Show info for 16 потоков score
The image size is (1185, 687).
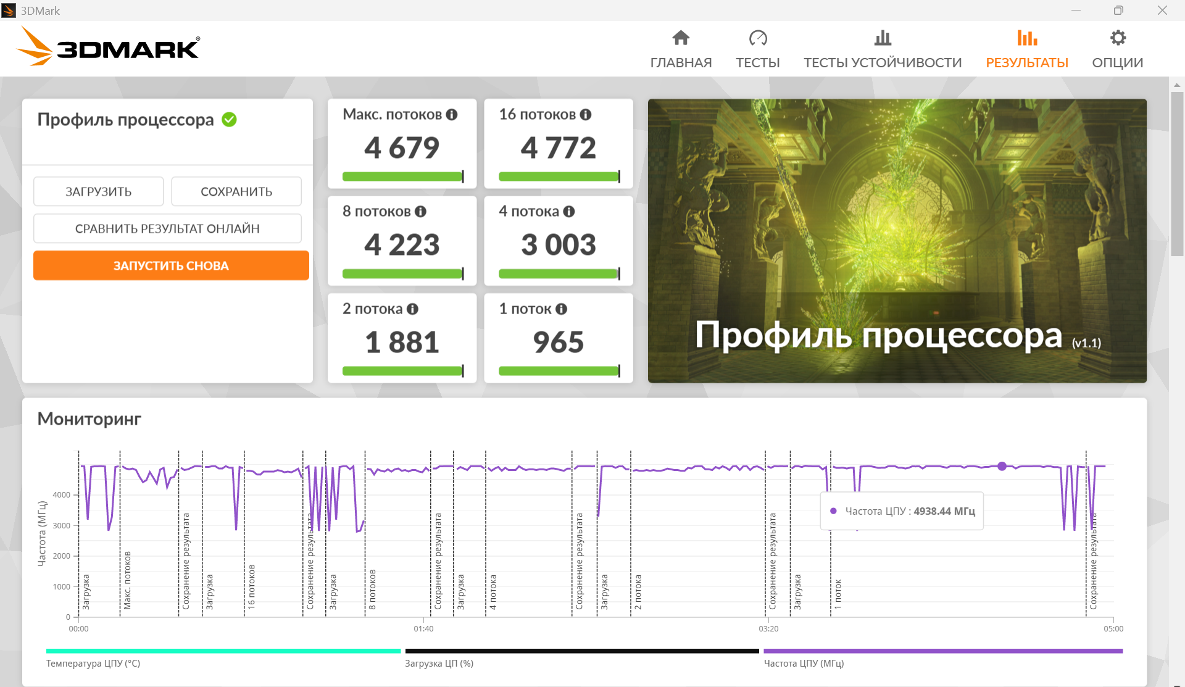pos(586,115)
